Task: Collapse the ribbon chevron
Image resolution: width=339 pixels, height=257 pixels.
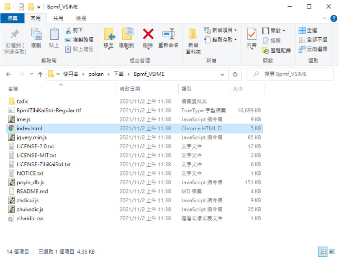Action: tap(324, 18)
